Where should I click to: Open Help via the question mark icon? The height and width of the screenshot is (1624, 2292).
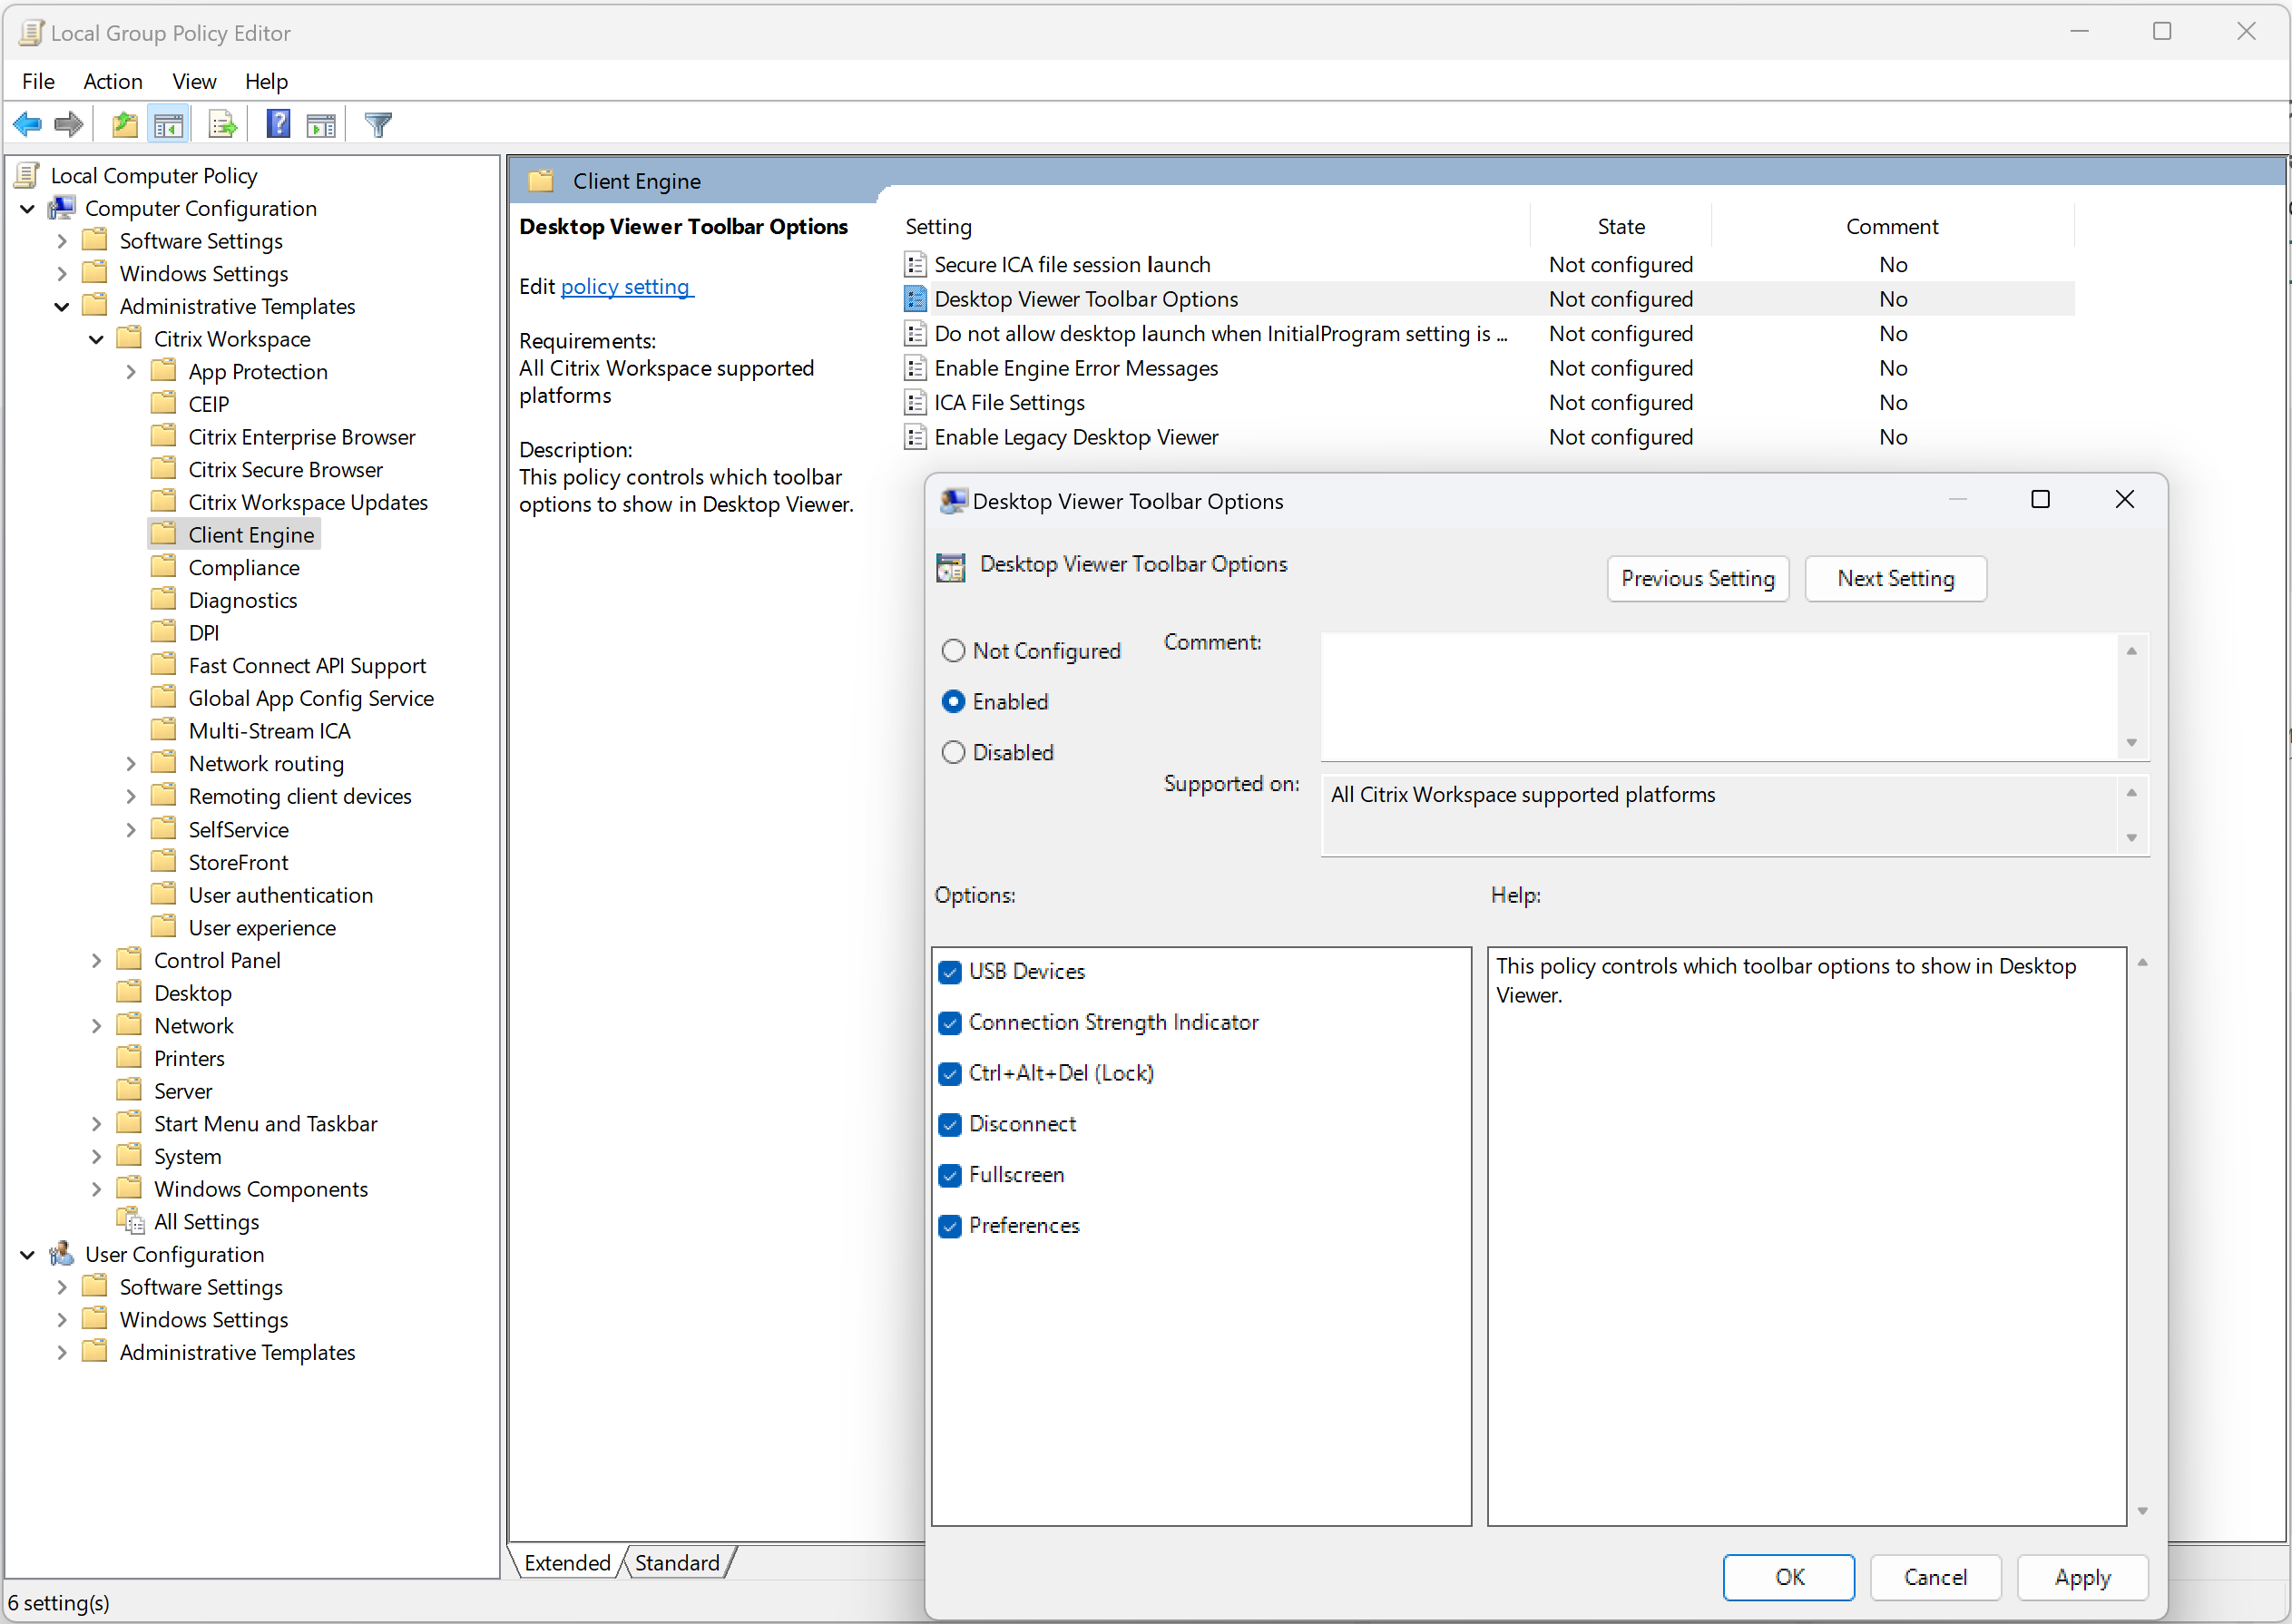pos(278,125)
